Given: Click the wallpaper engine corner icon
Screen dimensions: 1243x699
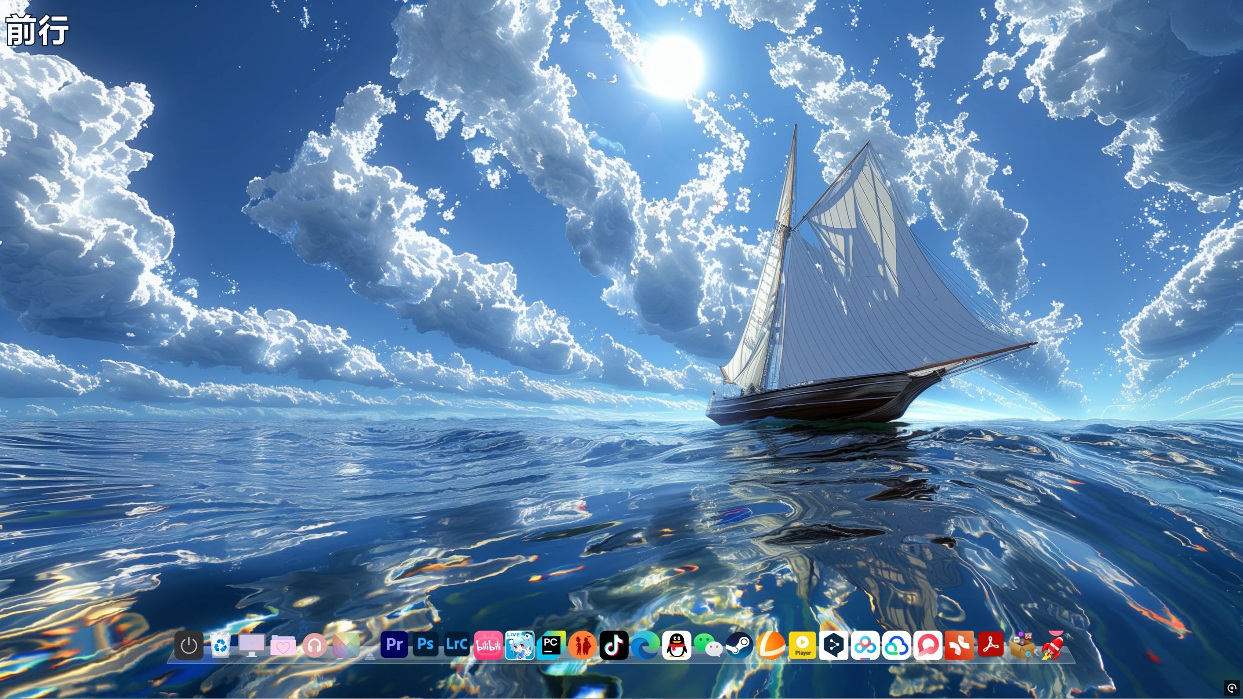Looking at the screenshot, I should [1231, 687].
